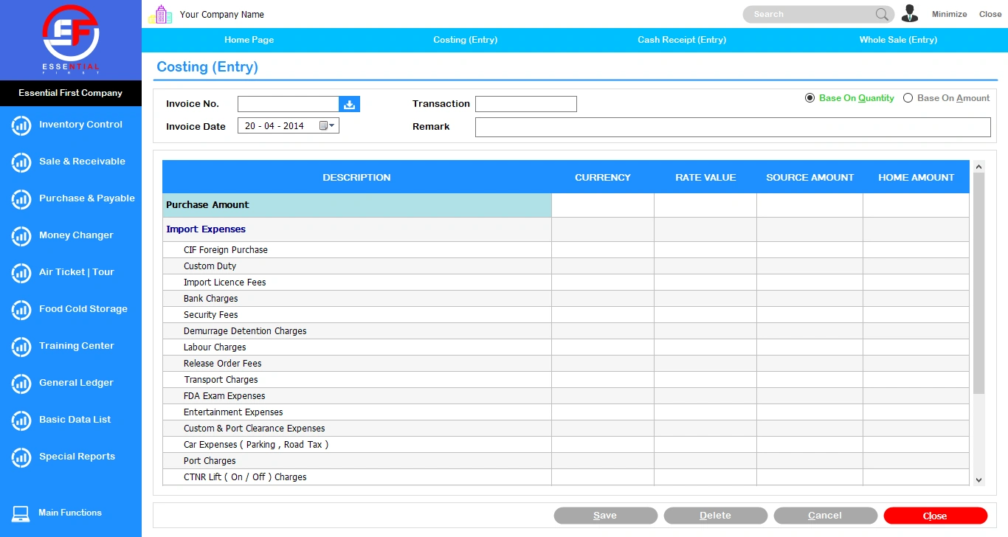The image size is (1008, 537).
Task: Select the FDA Exam Expenses row
Action: pos(566,396)
